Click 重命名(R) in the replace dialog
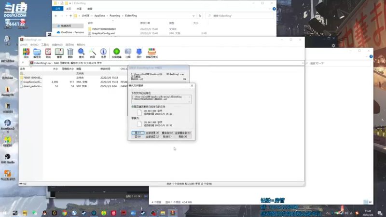The width and height of the screenshot is (386, 217). [167, 133]
